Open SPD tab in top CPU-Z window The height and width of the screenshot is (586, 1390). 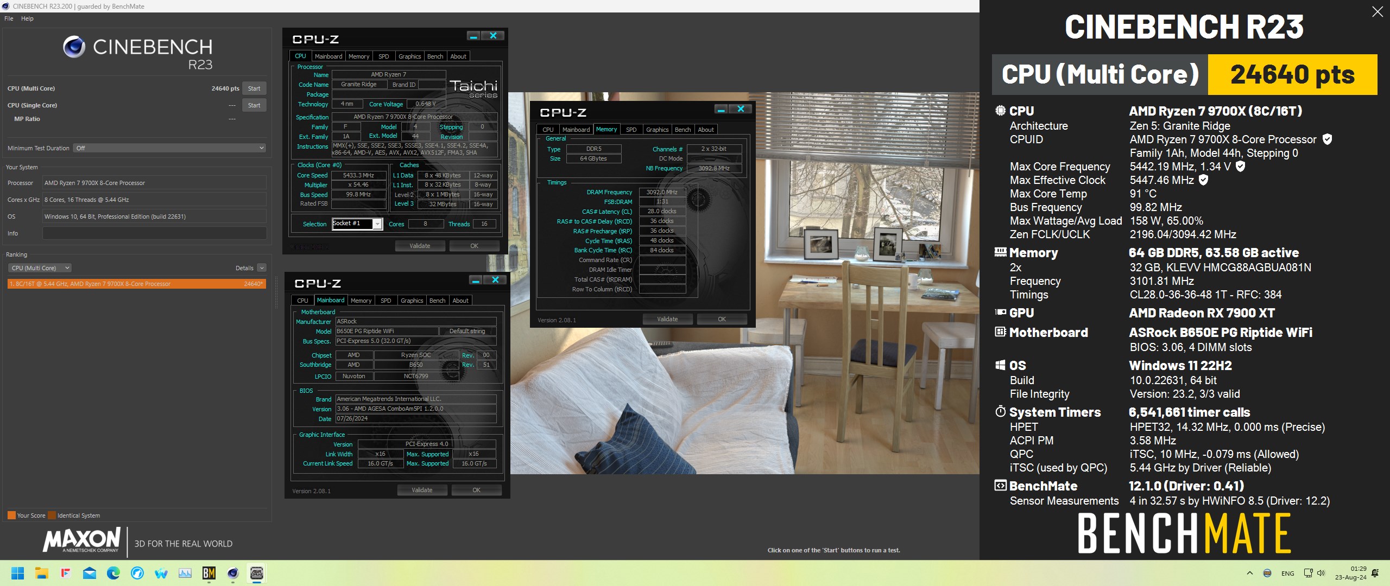384,56
